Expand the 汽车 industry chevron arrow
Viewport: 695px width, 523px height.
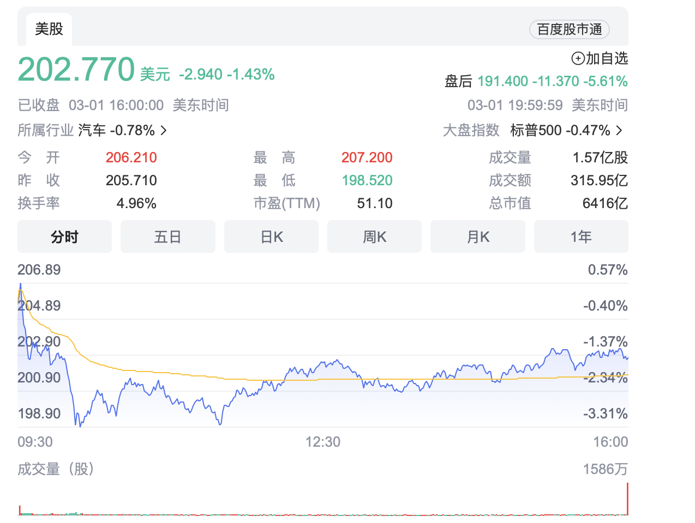(x=164, y=131)
